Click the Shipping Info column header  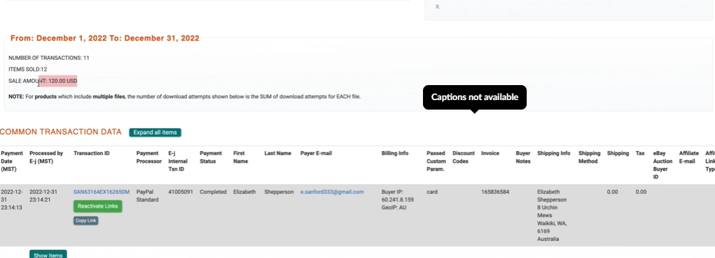[553, 153]
